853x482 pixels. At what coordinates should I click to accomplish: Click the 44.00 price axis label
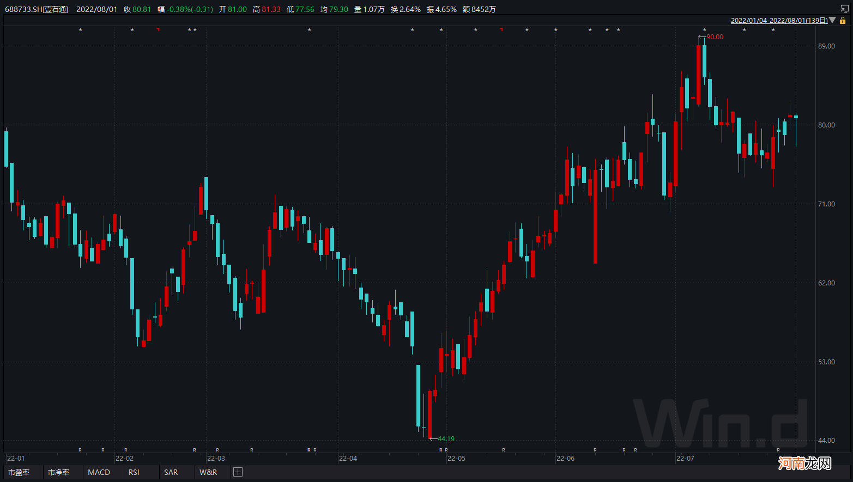(x=826, y=441)
